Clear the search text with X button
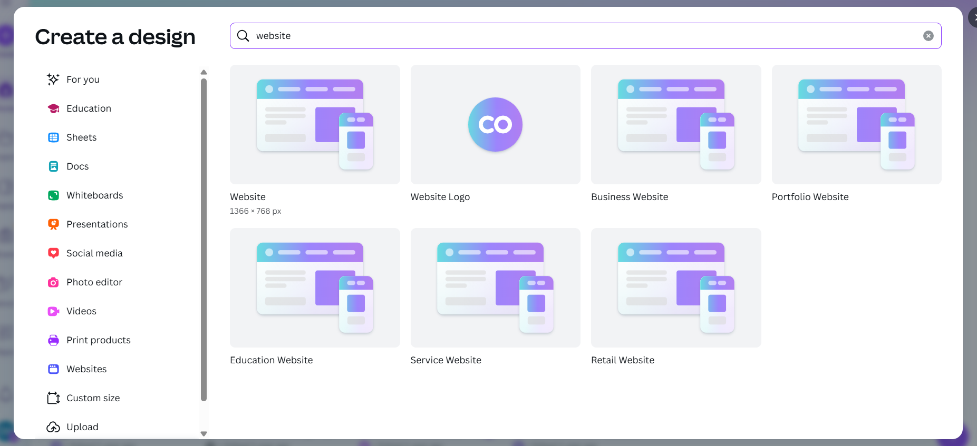The height and width of the screenshot is (446, 977). click(x=928, y=36)
